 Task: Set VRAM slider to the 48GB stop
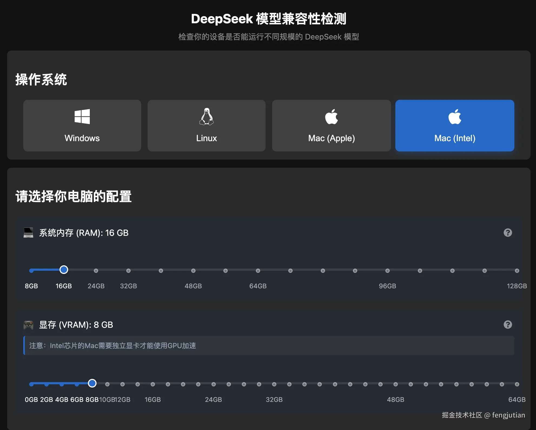click(x=396, y=384)
